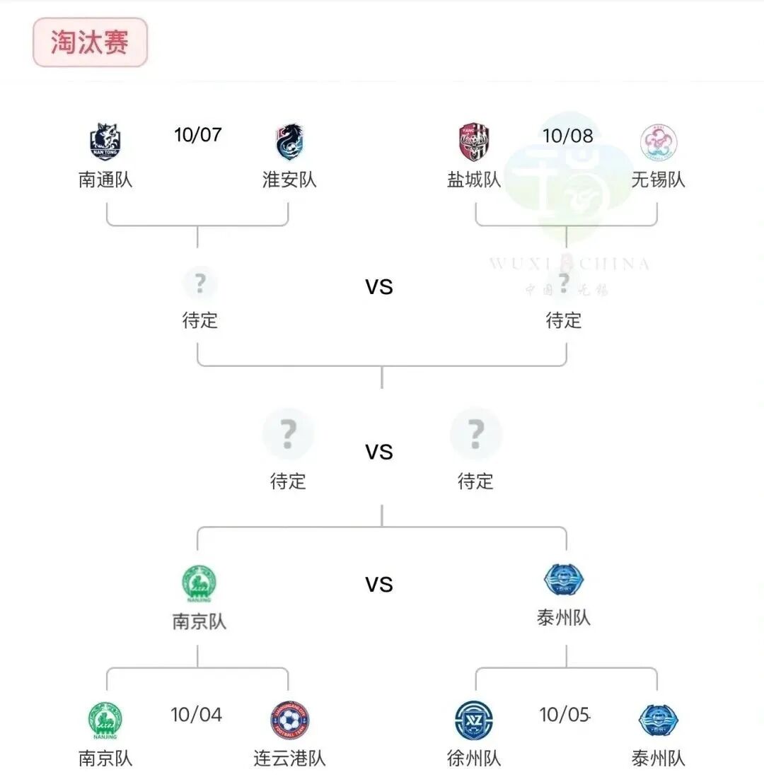Open the 10/04 match date
This screenshot has width=764, height=784.
(197, 715)
